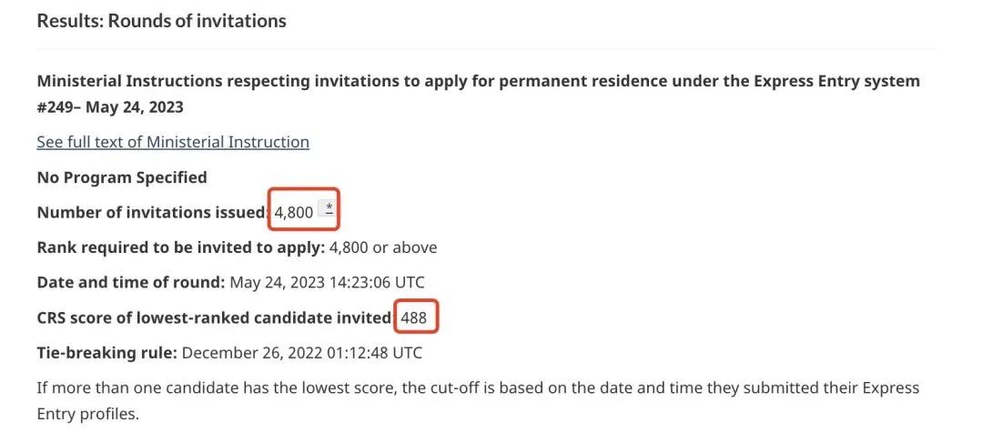Click the December 26, 2022 01:12:48 UTC value
The height and width of the screenshot is (443, 983).
[x=301, y=353]
